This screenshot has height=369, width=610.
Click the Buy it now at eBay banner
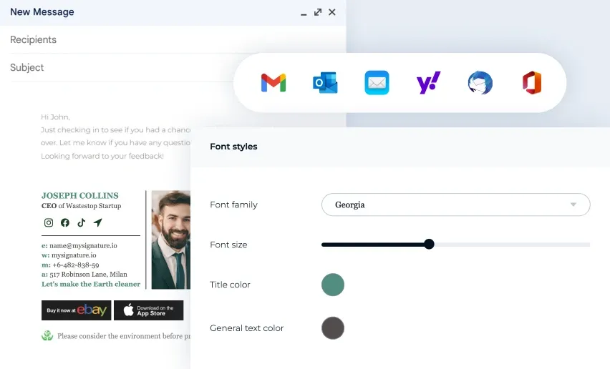click(76, 310)
